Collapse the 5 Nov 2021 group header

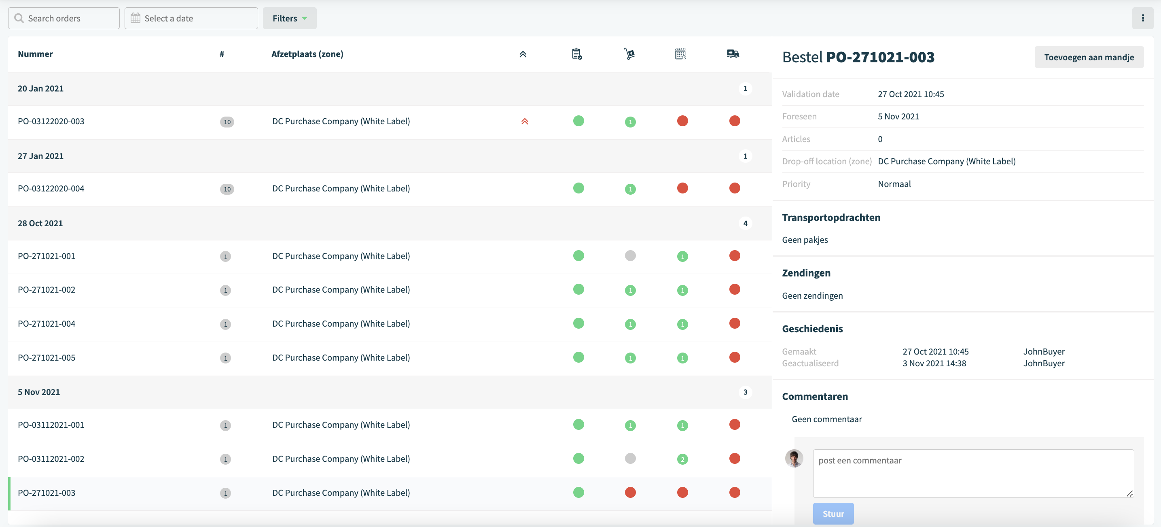tap(390, 392)
